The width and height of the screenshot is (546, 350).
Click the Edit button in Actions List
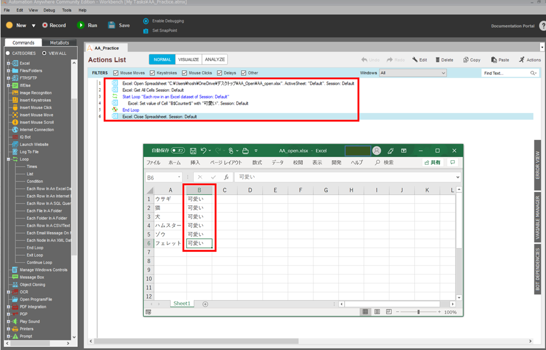point(420,60)
